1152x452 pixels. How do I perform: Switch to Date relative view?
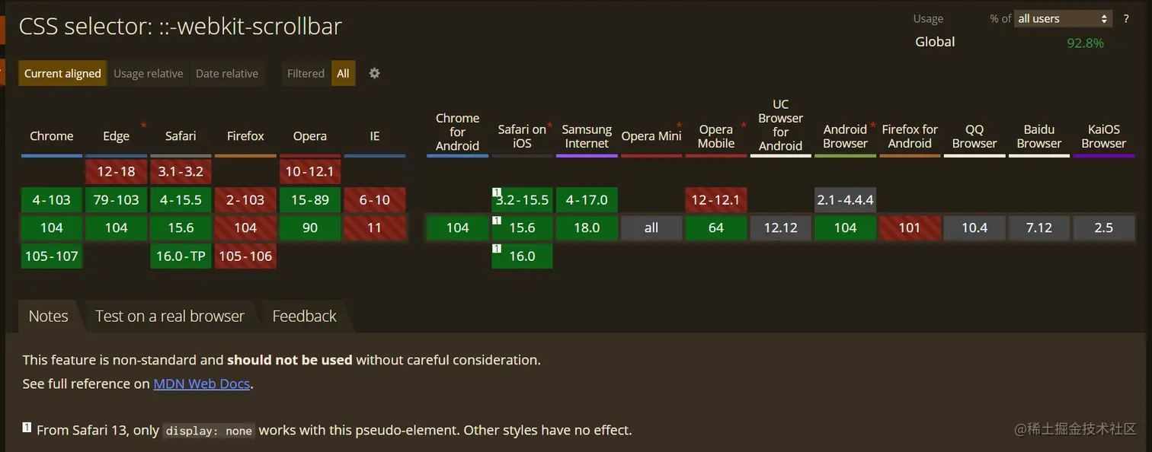(227, 73)
